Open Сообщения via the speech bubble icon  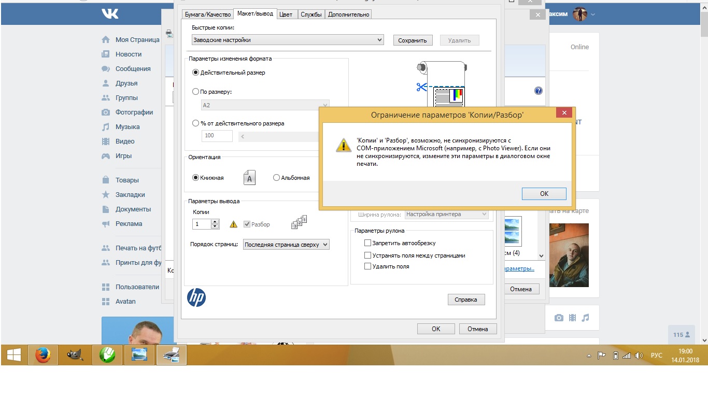coord(106,69)
